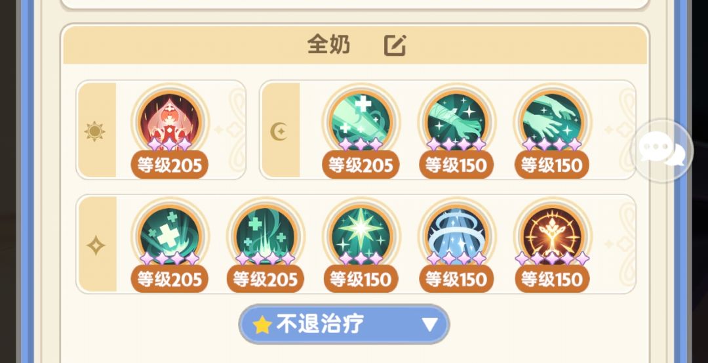Pick the large green cross burst skill
The width and height of the screenshot is (708, 363).
[x=170, y=236]
